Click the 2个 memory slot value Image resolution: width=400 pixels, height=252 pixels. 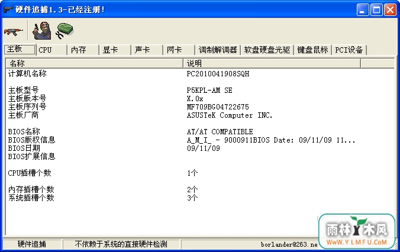(192, 190)
